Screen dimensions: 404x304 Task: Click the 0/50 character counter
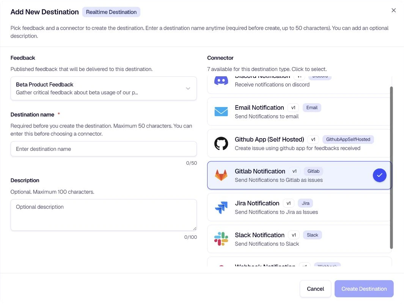[x=192, y=163]
